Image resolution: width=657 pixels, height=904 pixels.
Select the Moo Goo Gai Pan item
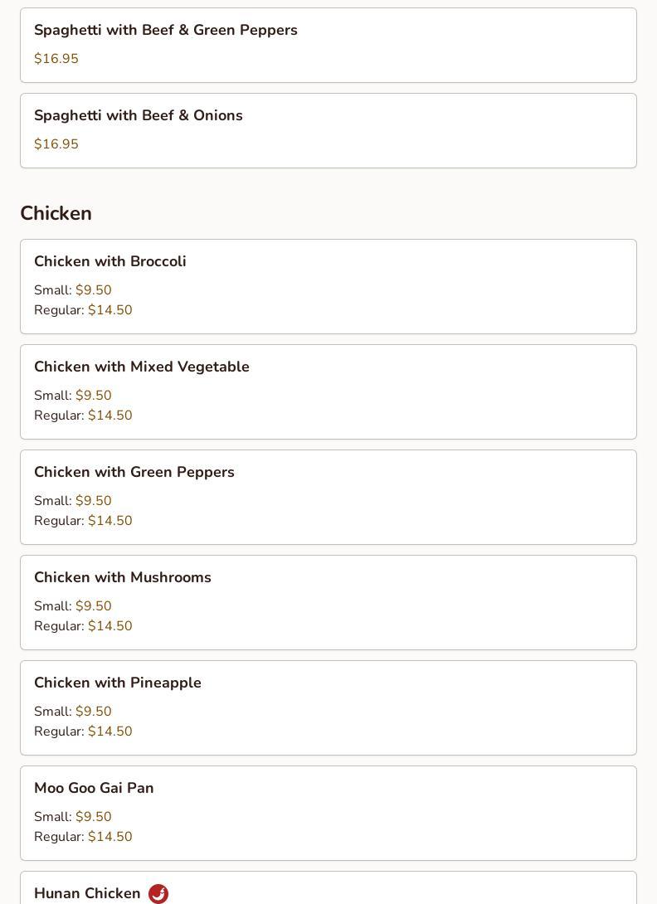[94, 788]
